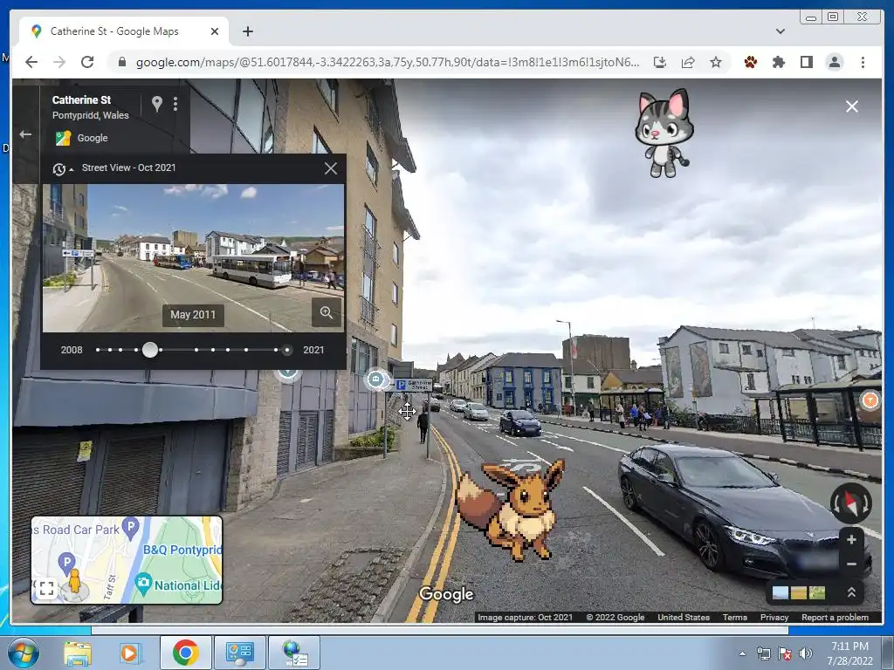Click the Chrome taskbar icon

[x=185, y=653]
